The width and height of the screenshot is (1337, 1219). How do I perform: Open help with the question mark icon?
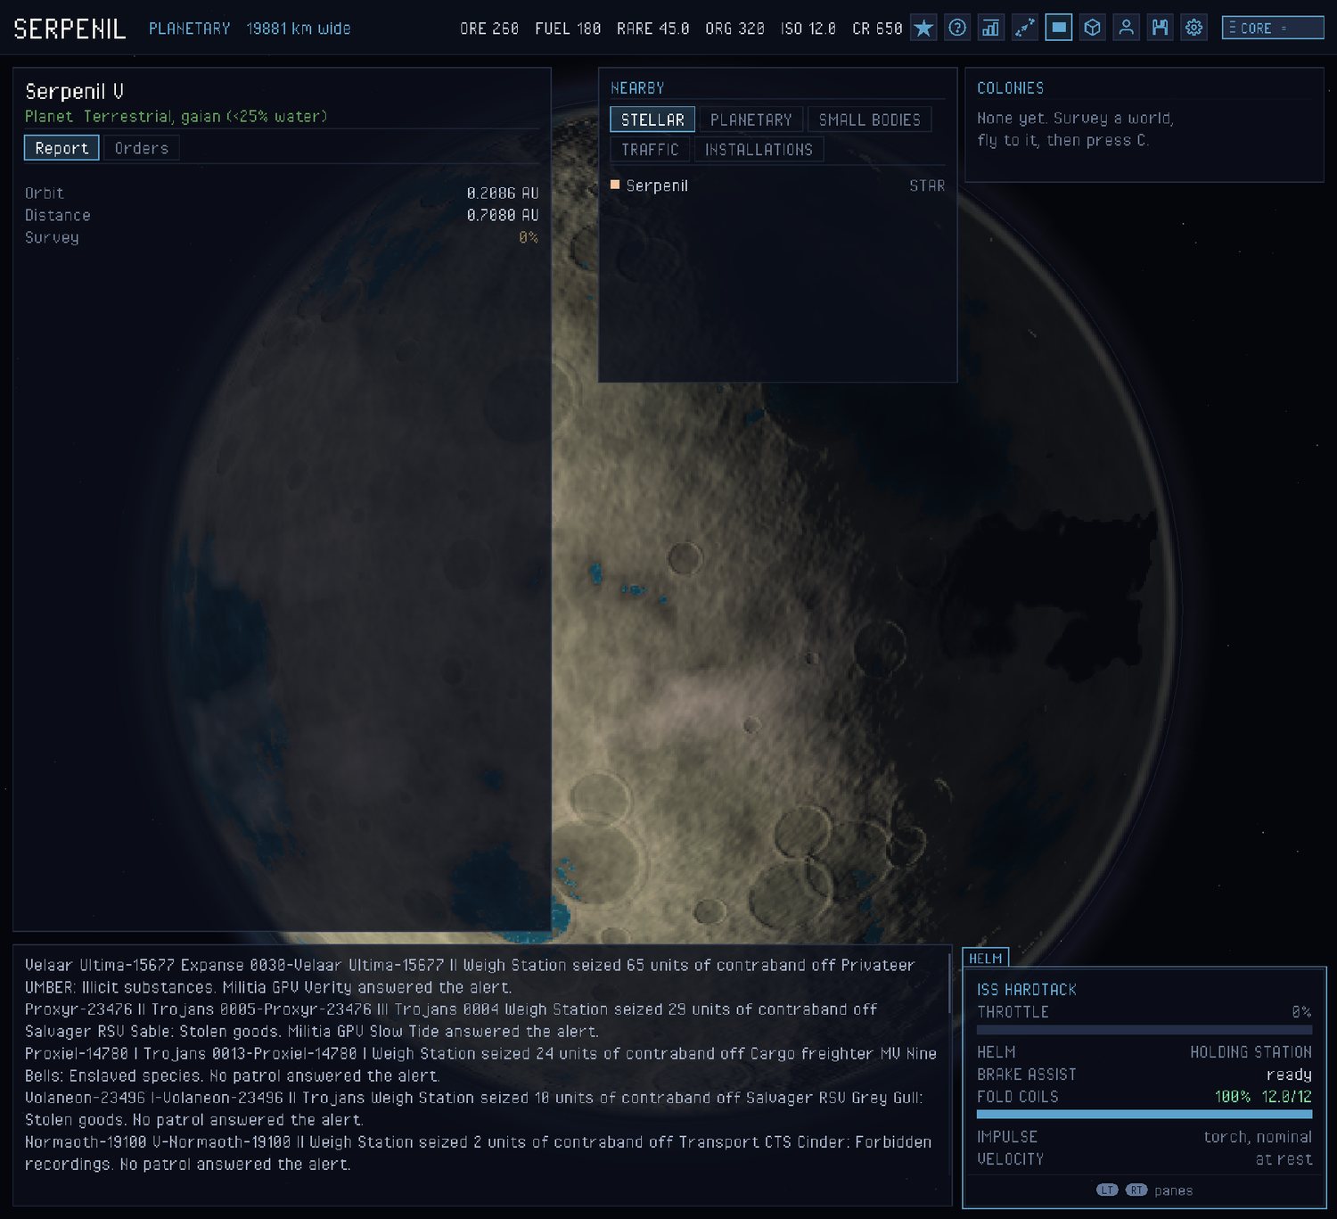pyautogui.click(x=957, y=29)
